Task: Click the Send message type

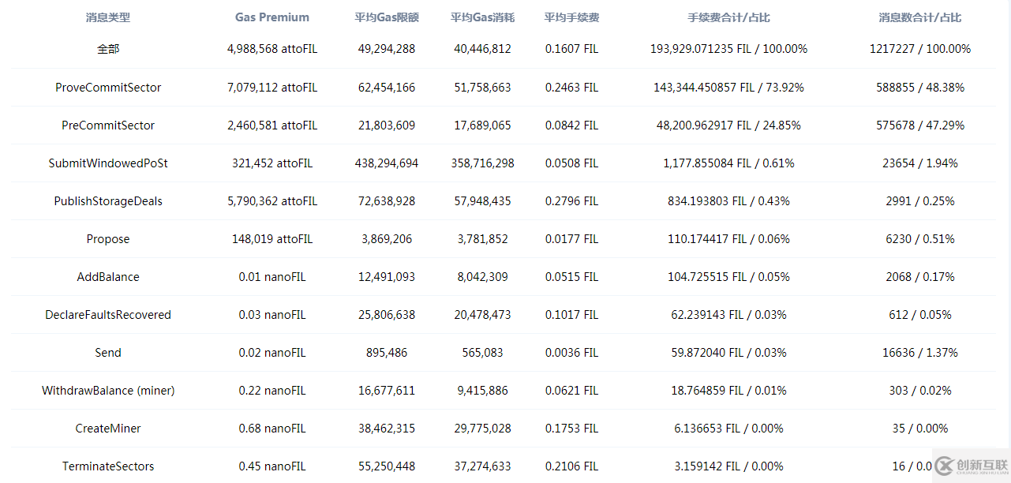Action: pyautogui.click(x=108, y=353)
